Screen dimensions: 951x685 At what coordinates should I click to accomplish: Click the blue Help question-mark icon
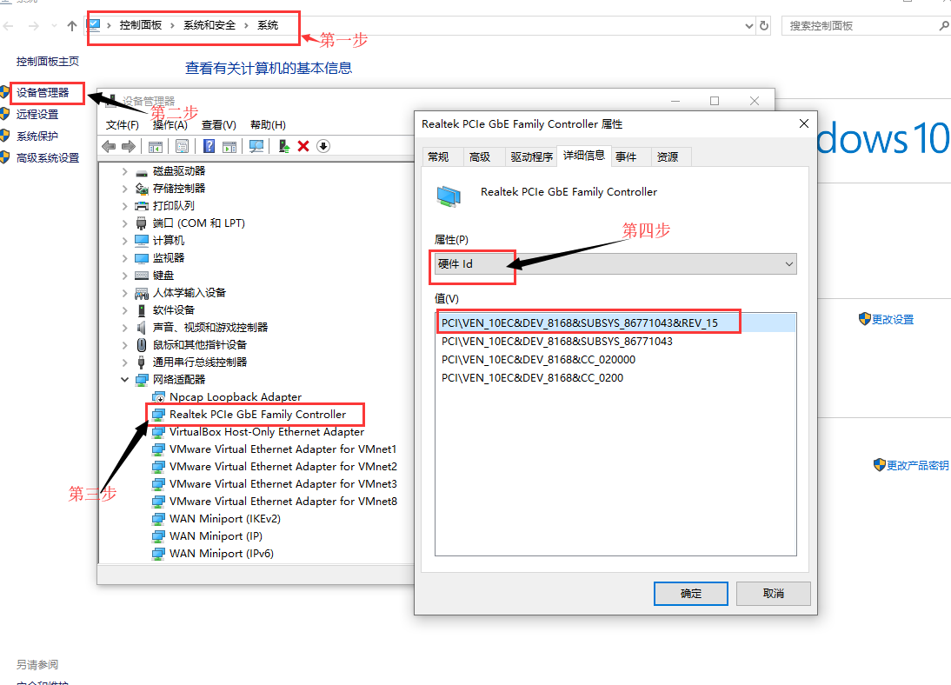coord(209,146)
